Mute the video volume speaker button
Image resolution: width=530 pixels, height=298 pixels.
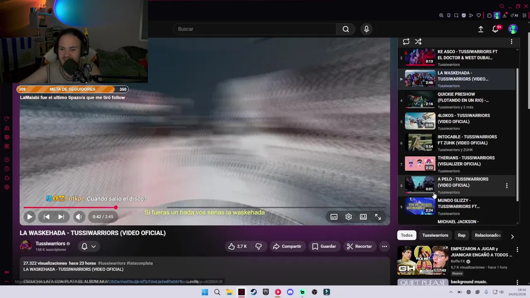pyautogui.click(x=79, y=216)
